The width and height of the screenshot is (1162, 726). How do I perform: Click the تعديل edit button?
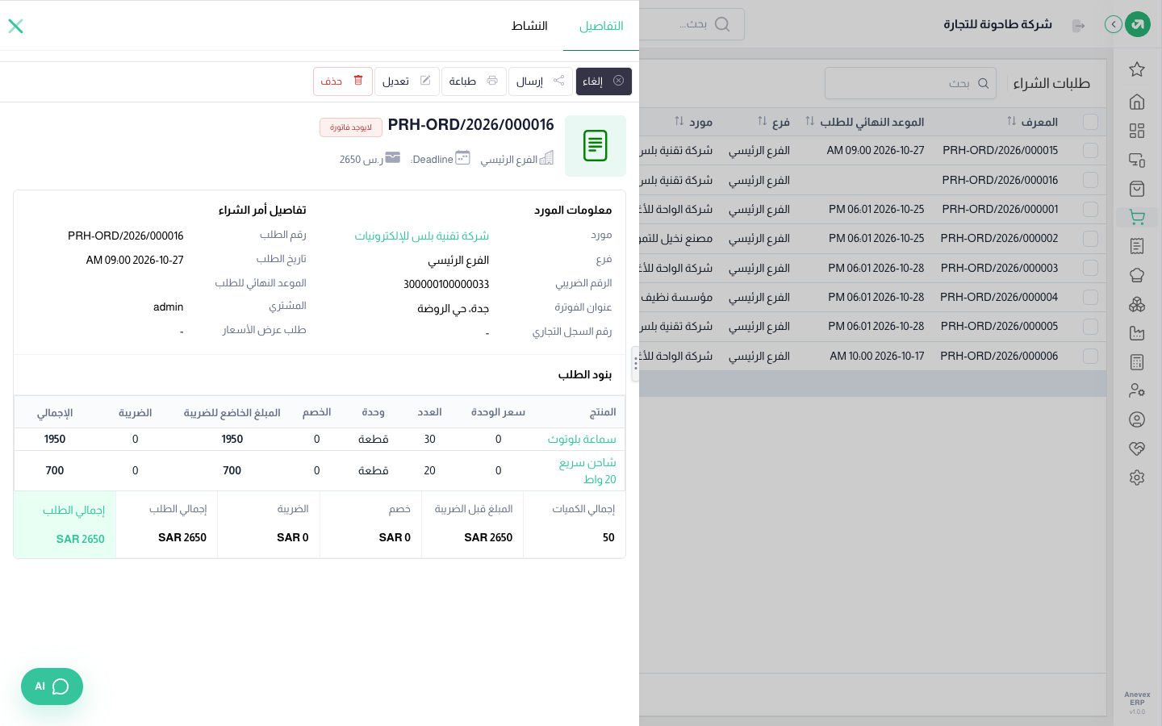(407, 81)
